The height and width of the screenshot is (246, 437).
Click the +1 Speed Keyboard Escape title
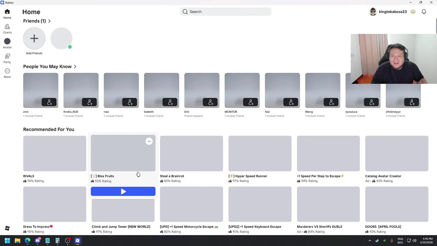pyautogui.click(x=255, y=227)
